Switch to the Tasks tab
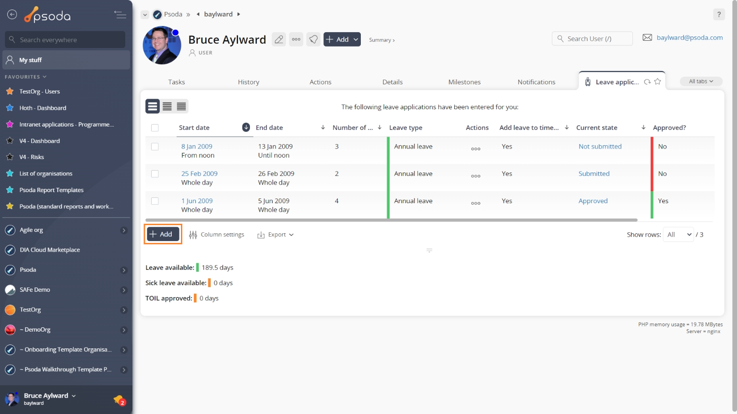 (177, 82)
